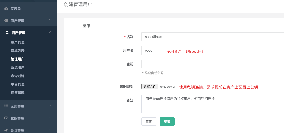This screenshot has width=284, height=133.
Task: Open 资产列表 in sidebar
Action: tap(18, 42)
